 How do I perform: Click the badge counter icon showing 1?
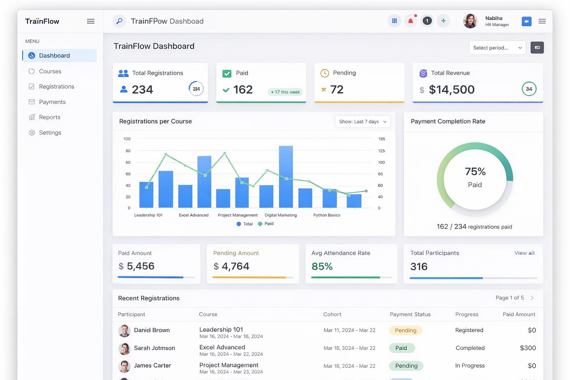coord(427,21)
